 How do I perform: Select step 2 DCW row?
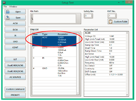click(x=54, y=52)
